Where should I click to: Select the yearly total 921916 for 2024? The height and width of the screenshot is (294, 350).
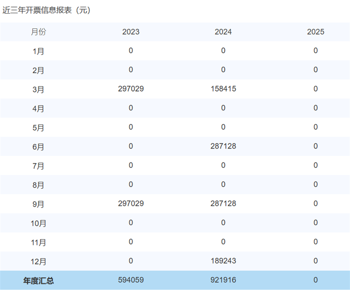pyautogui.click(x=223, y=279)
